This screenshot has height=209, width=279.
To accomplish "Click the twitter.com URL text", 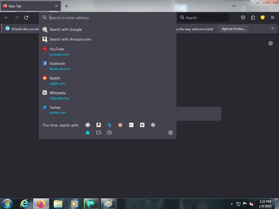I will pos(58,113).
